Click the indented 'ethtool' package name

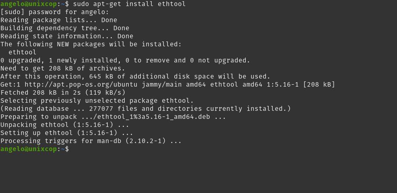[22, 52]
